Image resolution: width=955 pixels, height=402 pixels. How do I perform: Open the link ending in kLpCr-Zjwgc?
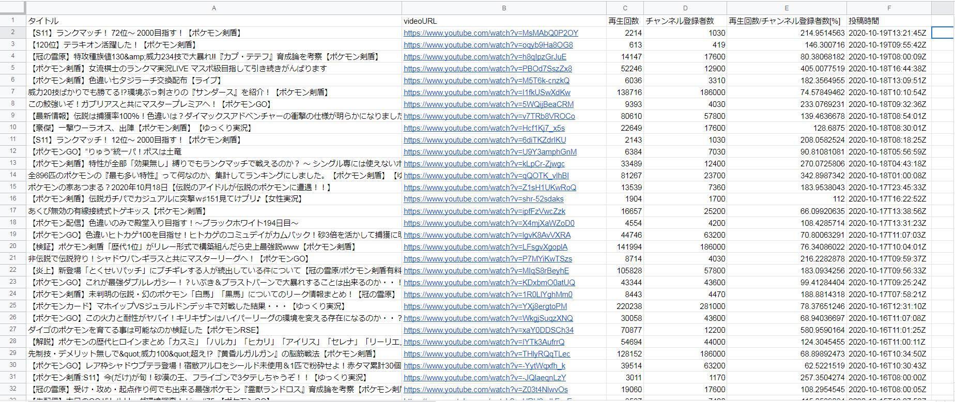coord(484,164)
